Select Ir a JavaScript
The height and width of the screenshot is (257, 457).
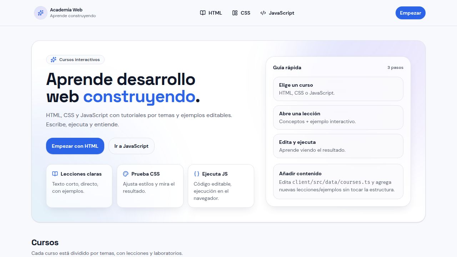tap(131, 146)
